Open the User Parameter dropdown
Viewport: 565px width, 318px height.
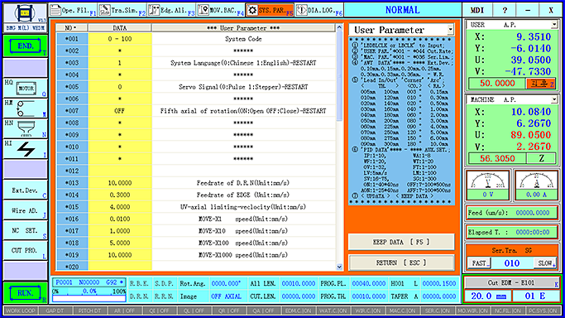(450, 30)
